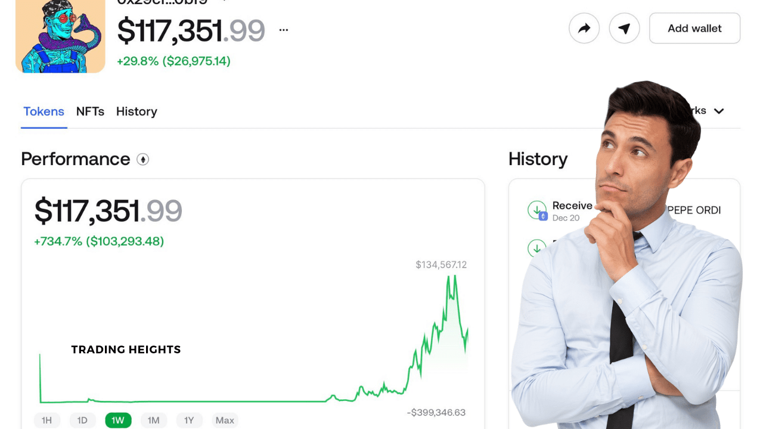The height and width of the screenshot is (429, 763).
Task: Click the Add wallet button
Action: pos(694,28)
